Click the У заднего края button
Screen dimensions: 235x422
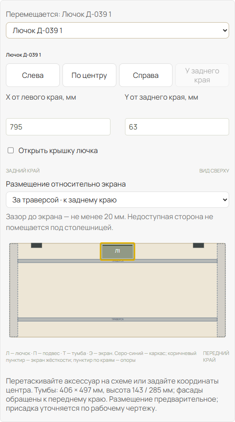coord(202,75)
